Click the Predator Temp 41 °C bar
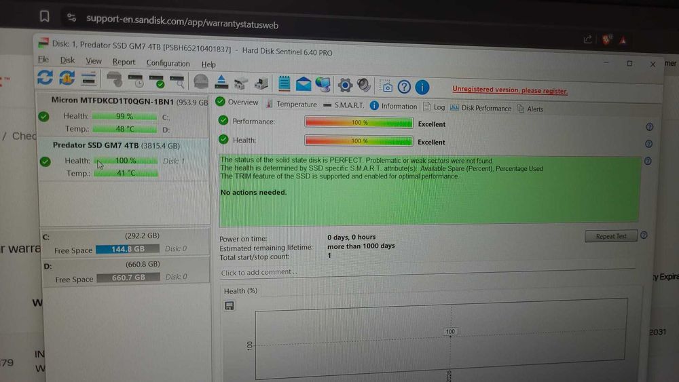The width and height of the screenshot is (679, 382). (126, 174)
